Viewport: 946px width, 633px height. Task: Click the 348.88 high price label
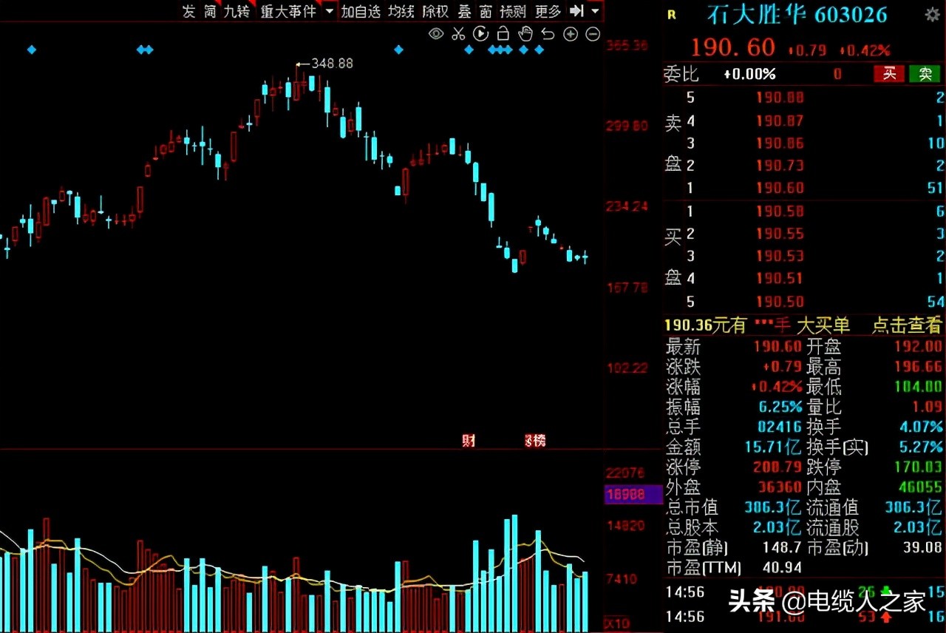tap(332, 64)
